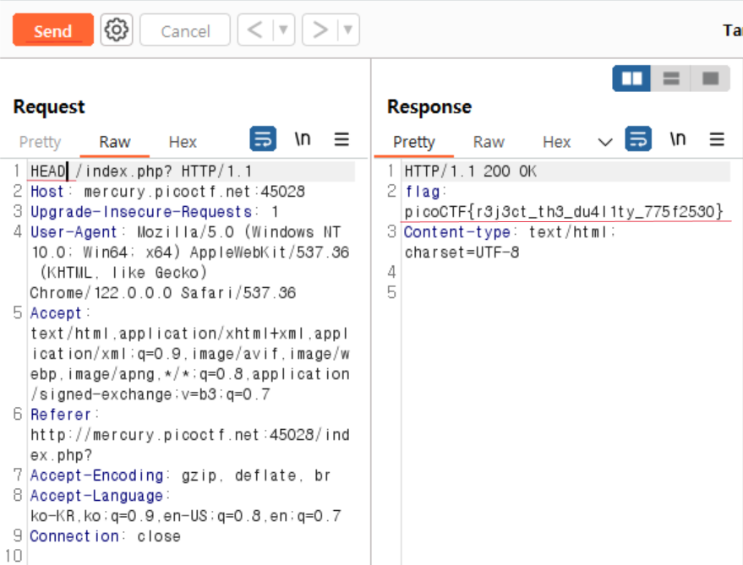The width and height of the screenshot is (743, 565).
Task: Click empty line 10 in request editor
Action: coord(191,556)
